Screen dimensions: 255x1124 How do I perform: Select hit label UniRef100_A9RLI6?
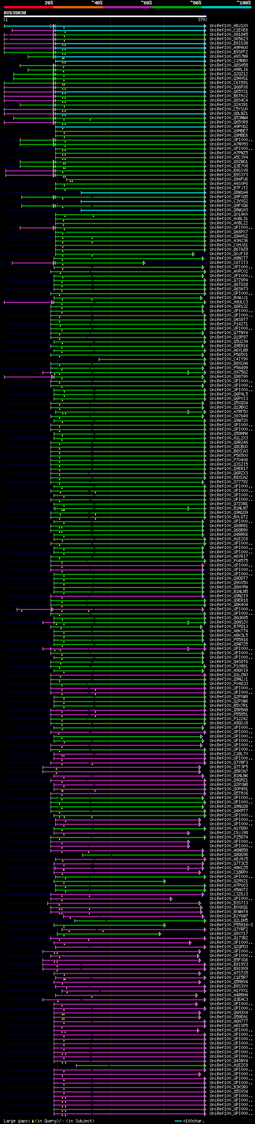[229, 69]
